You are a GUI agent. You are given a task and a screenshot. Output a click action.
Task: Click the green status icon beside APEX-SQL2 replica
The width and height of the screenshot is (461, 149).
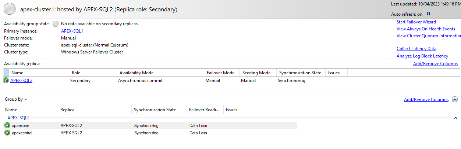[x=6, y=81]
